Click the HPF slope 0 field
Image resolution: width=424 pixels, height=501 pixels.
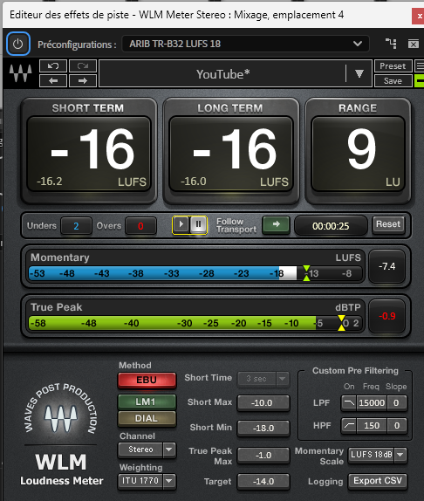[x=397, y=426]
